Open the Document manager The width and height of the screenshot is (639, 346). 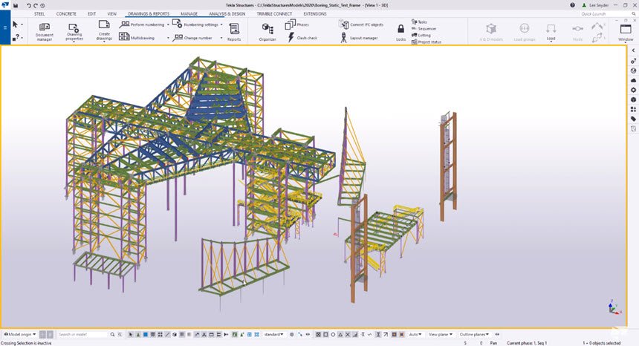pyautogui.click(x=45, y=31)
